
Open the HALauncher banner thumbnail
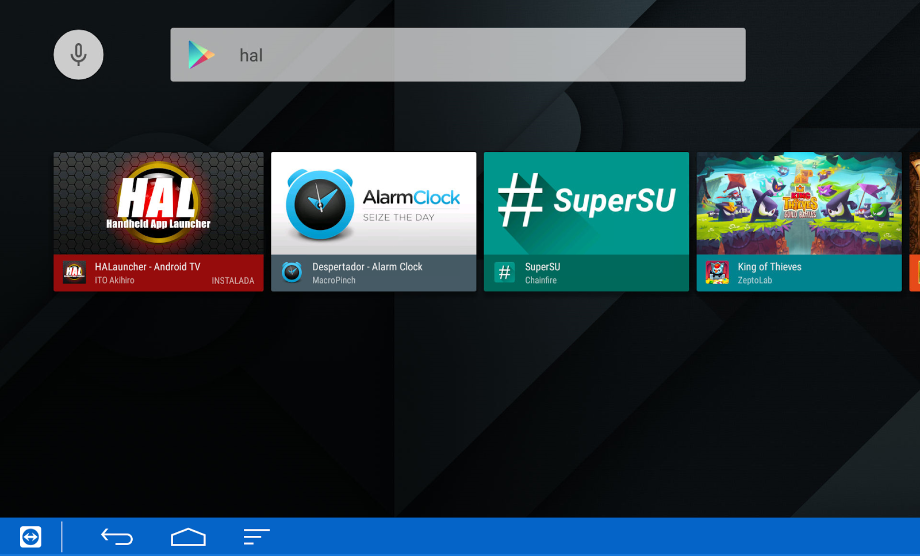159,203
